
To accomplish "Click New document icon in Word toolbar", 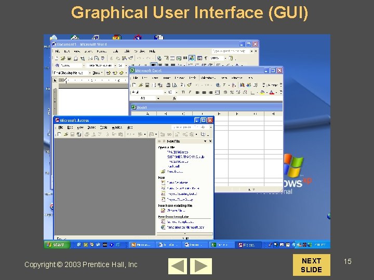I will click(x=57, y=58).
